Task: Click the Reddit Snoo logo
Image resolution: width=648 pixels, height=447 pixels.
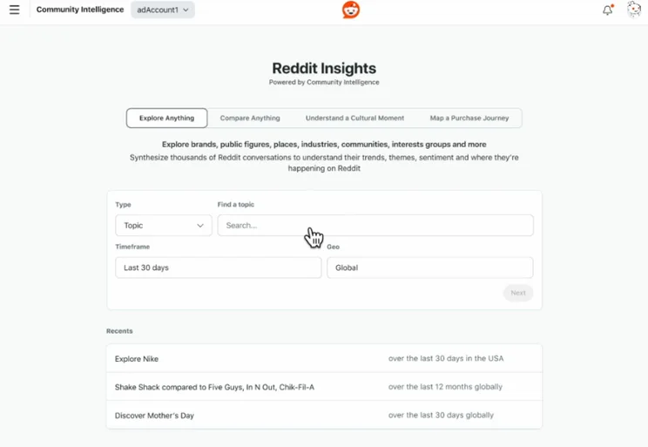Action: click(351, 10)
